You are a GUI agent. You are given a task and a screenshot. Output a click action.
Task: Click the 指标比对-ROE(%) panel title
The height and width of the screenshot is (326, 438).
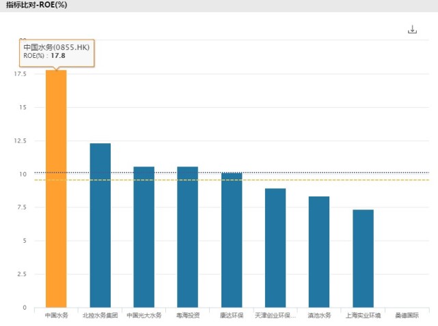tap(37, 5)
